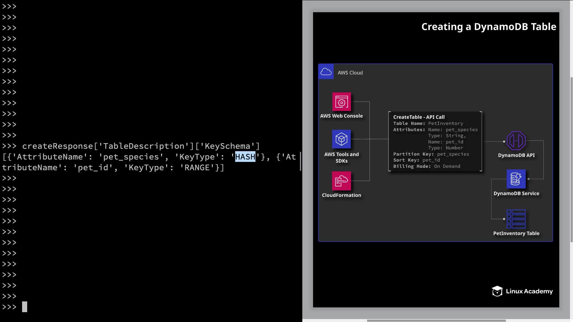The image size is (573, 322).
Task: Click the AWS Cloud icon
Action: point(326,72)
